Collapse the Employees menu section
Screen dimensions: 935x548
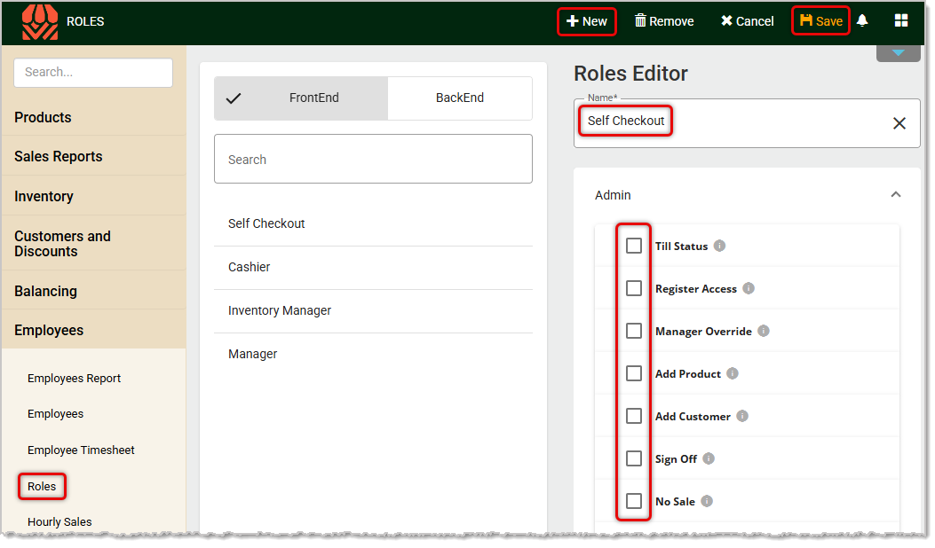(x=93, y=330)
